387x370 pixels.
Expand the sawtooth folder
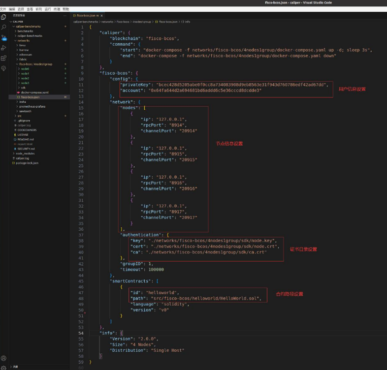(x=17, y=111)
